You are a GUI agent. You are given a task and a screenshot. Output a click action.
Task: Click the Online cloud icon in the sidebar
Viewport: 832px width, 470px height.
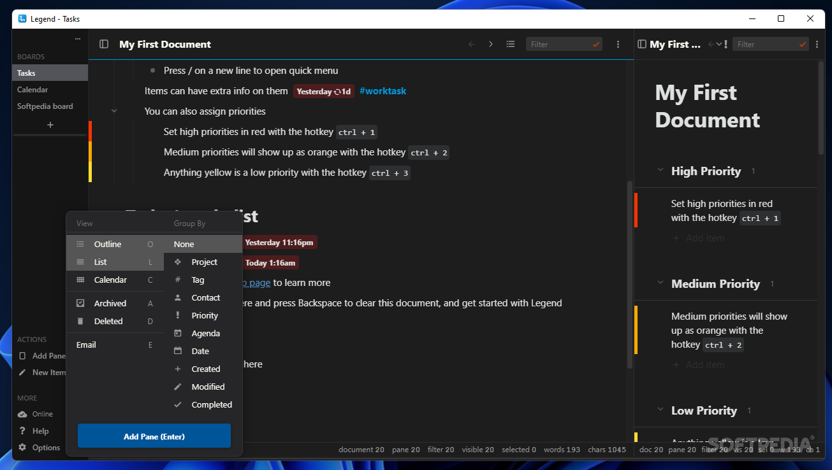pos(22,414)
